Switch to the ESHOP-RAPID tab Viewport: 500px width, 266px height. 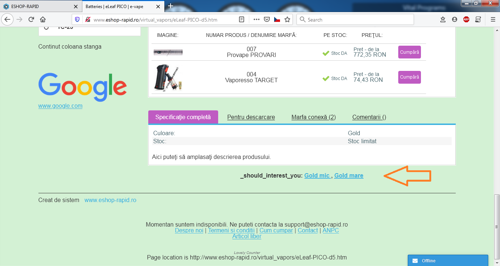coord(41,7)
